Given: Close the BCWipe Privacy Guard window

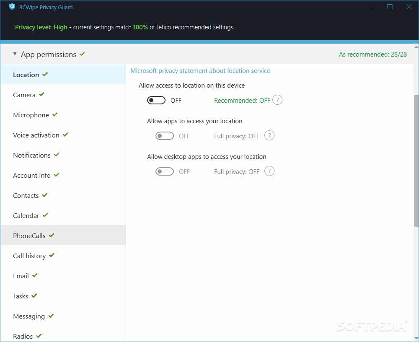Looking at the screenshot, I should pos(409,7).
